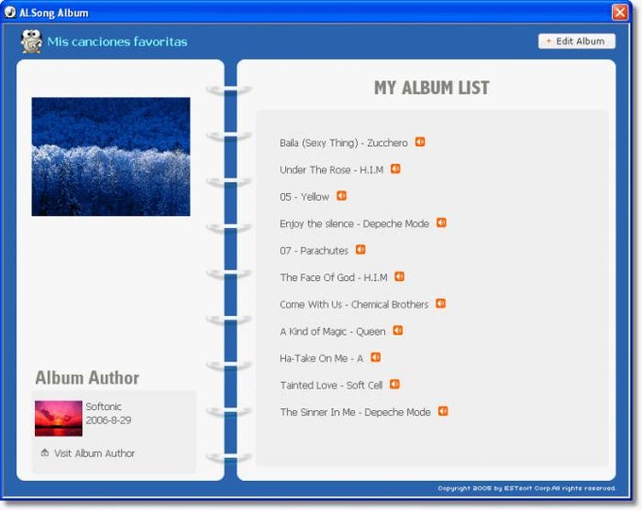Open Edit Album

pyautogui.click(x=577, y=41)
